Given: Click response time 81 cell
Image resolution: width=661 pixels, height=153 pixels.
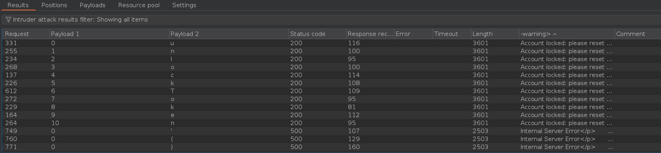Looking at the screenshot, I should [x=370, y=107].
